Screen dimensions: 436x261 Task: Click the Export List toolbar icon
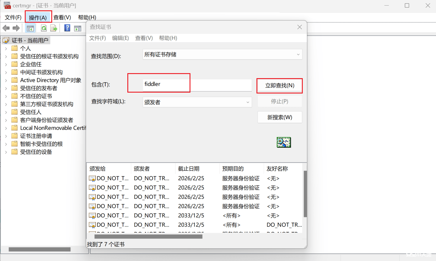point(54,28)
